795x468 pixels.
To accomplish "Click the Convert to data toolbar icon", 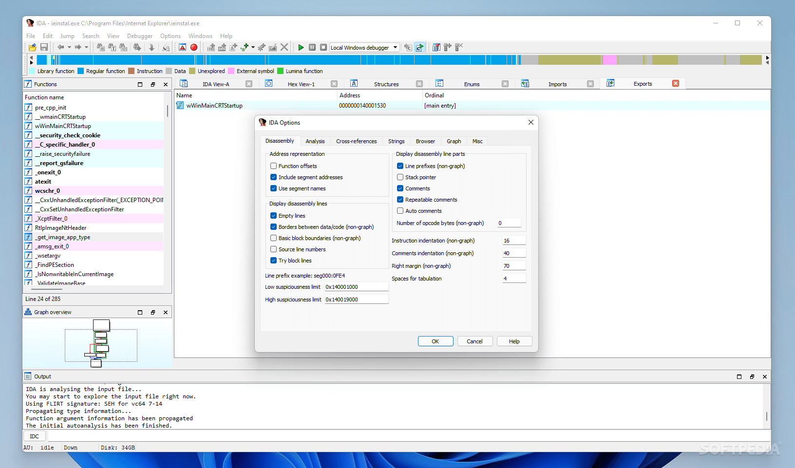I will [x=222, y=47].
